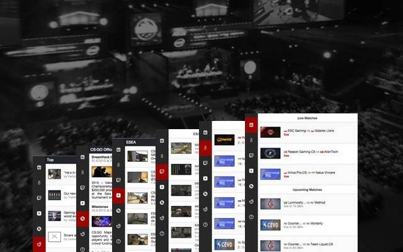This screenshot has height=252, width=403.
Task: Open the videos play icon in Live Matches panel
Action: pyautogui.click(x=251, y=171)
